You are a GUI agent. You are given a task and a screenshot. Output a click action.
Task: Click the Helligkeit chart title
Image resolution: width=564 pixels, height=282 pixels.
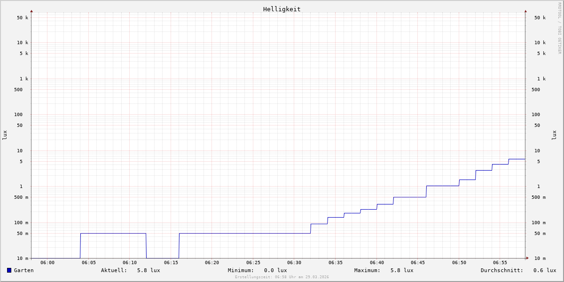coord(282,9)
